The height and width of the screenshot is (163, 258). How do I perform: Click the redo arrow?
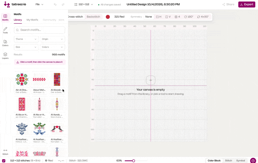point(63,5)
